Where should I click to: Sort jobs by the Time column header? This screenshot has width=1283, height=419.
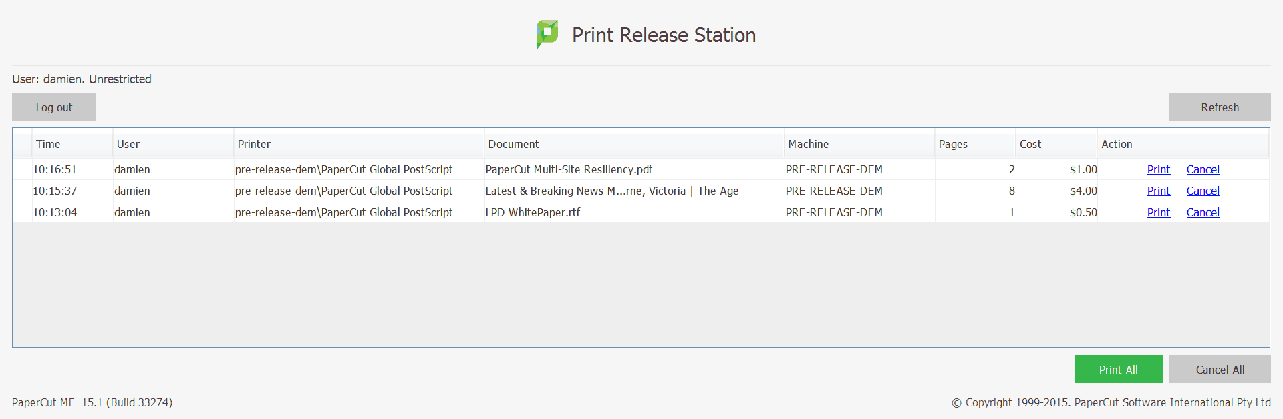pos(72,144)
